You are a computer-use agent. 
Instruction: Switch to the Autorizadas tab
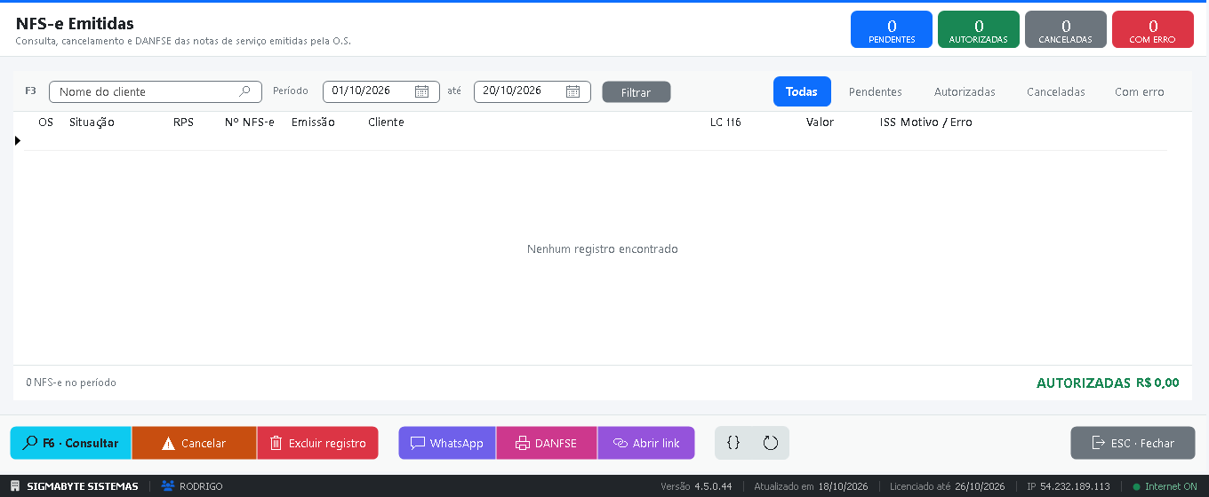[965, 91]
